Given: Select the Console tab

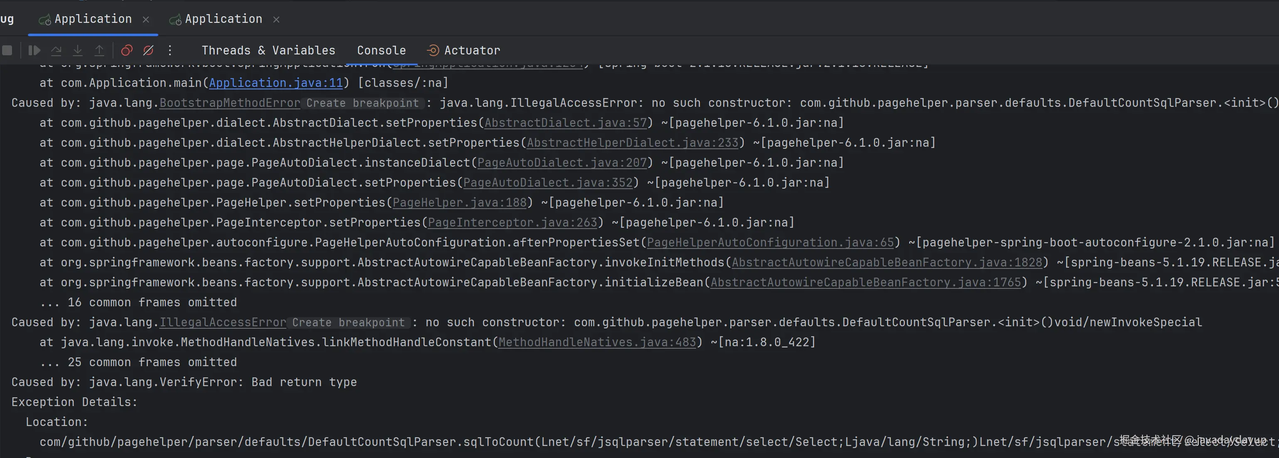Looking at the screenshot, I should click(x=381, y=50).
